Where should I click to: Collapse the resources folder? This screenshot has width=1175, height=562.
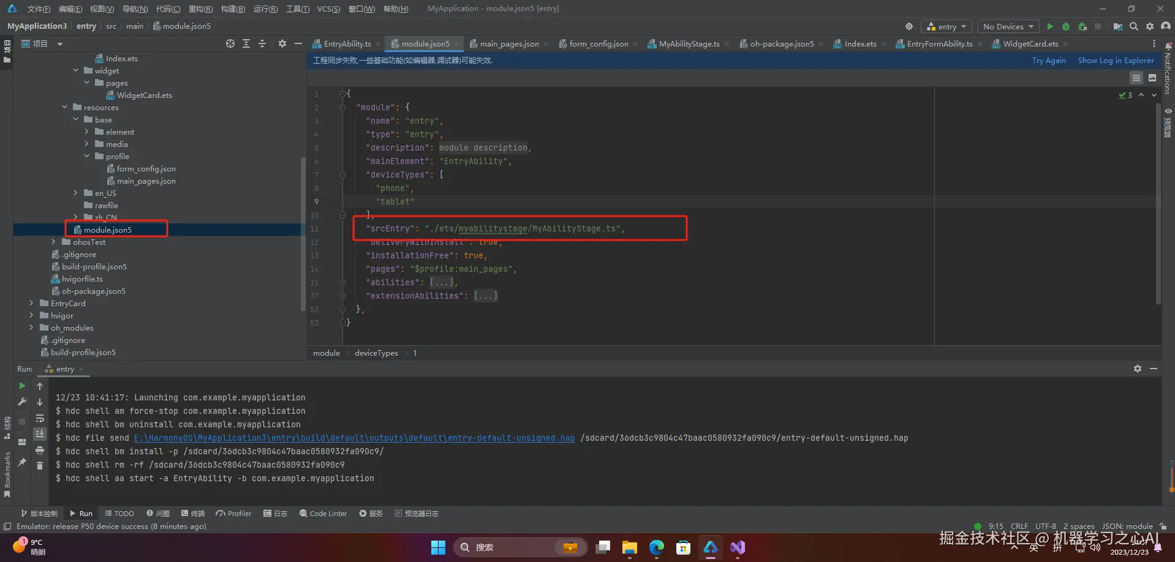coord(65,107)
